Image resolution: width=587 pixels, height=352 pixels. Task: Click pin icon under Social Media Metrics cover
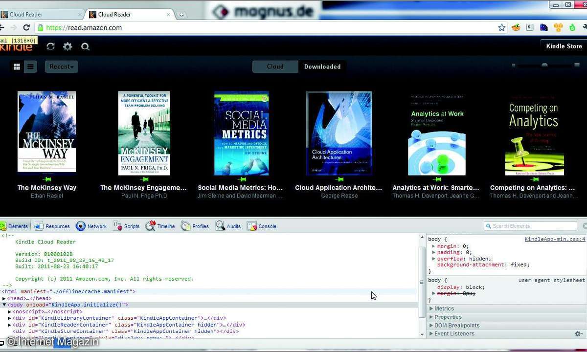241,179
